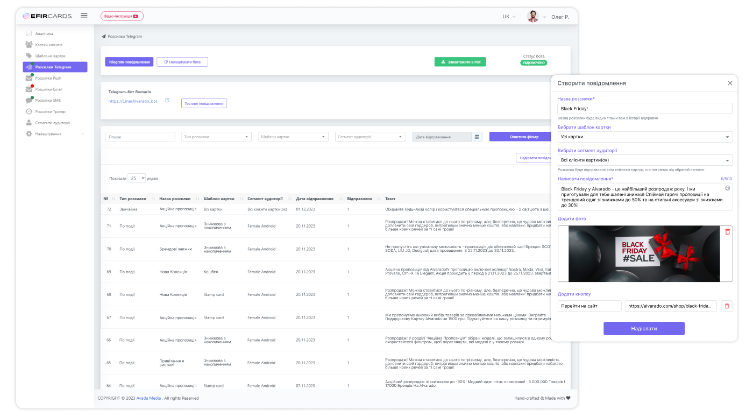Expand the UK language selector
Viewport: 753px width, 417px height.
[509, 17]
